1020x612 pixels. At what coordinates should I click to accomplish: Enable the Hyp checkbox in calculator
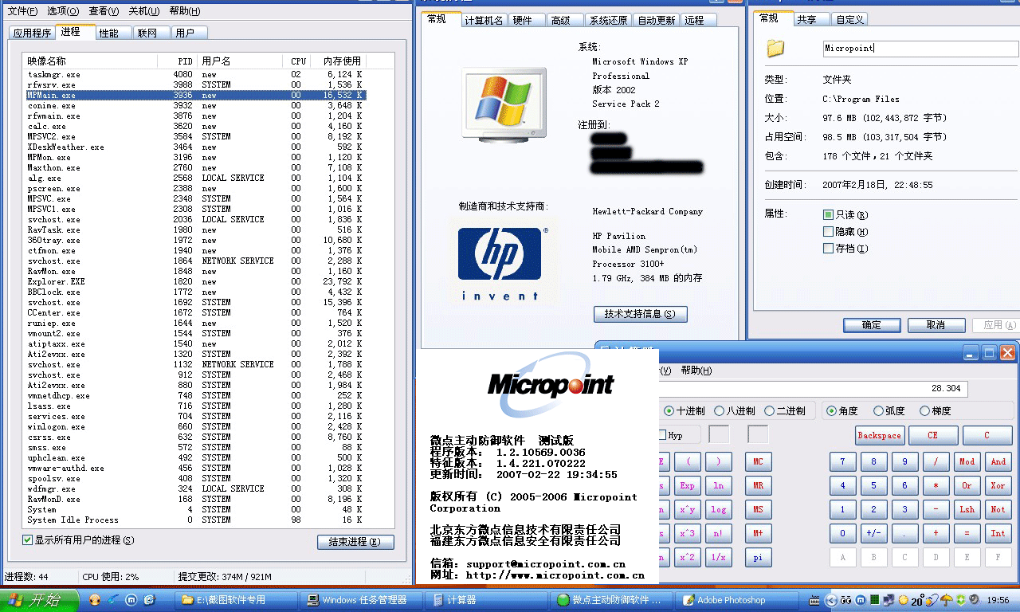click(x=662, y=435)
